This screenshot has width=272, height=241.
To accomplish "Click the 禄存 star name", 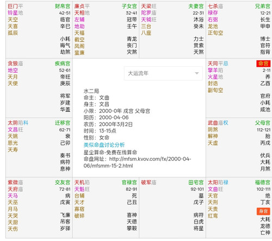I will click(213, 13).
